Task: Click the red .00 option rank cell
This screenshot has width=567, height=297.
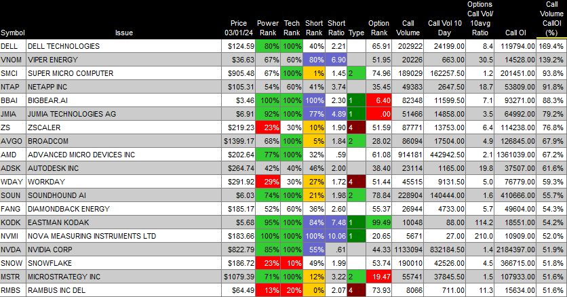Action: [378, 114]
